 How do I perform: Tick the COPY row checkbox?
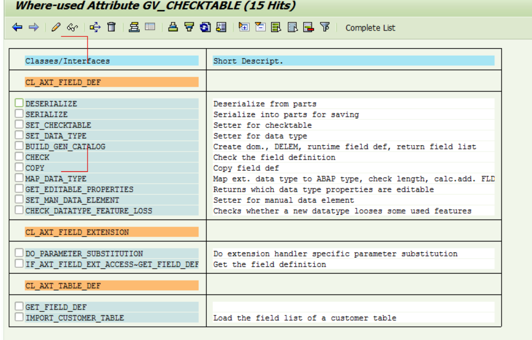tap(19, 167)
